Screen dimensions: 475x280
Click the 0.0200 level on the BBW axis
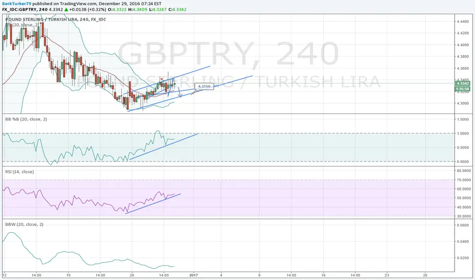(463, 258)
